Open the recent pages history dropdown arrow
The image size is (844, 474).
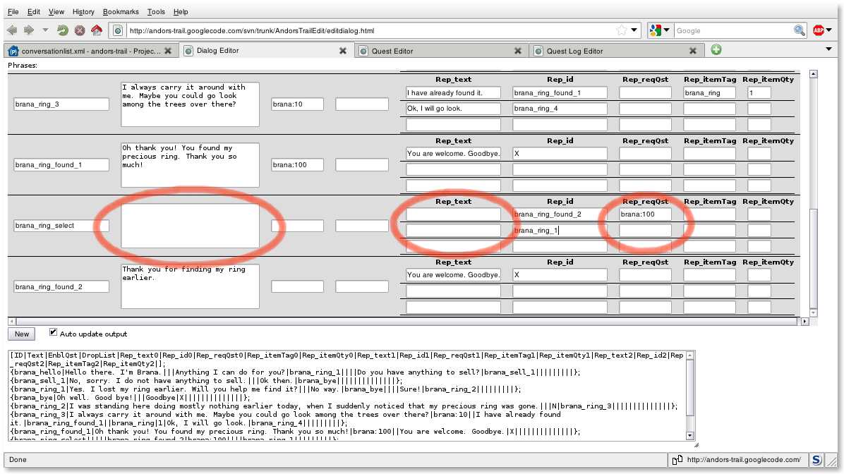(45, 30)
